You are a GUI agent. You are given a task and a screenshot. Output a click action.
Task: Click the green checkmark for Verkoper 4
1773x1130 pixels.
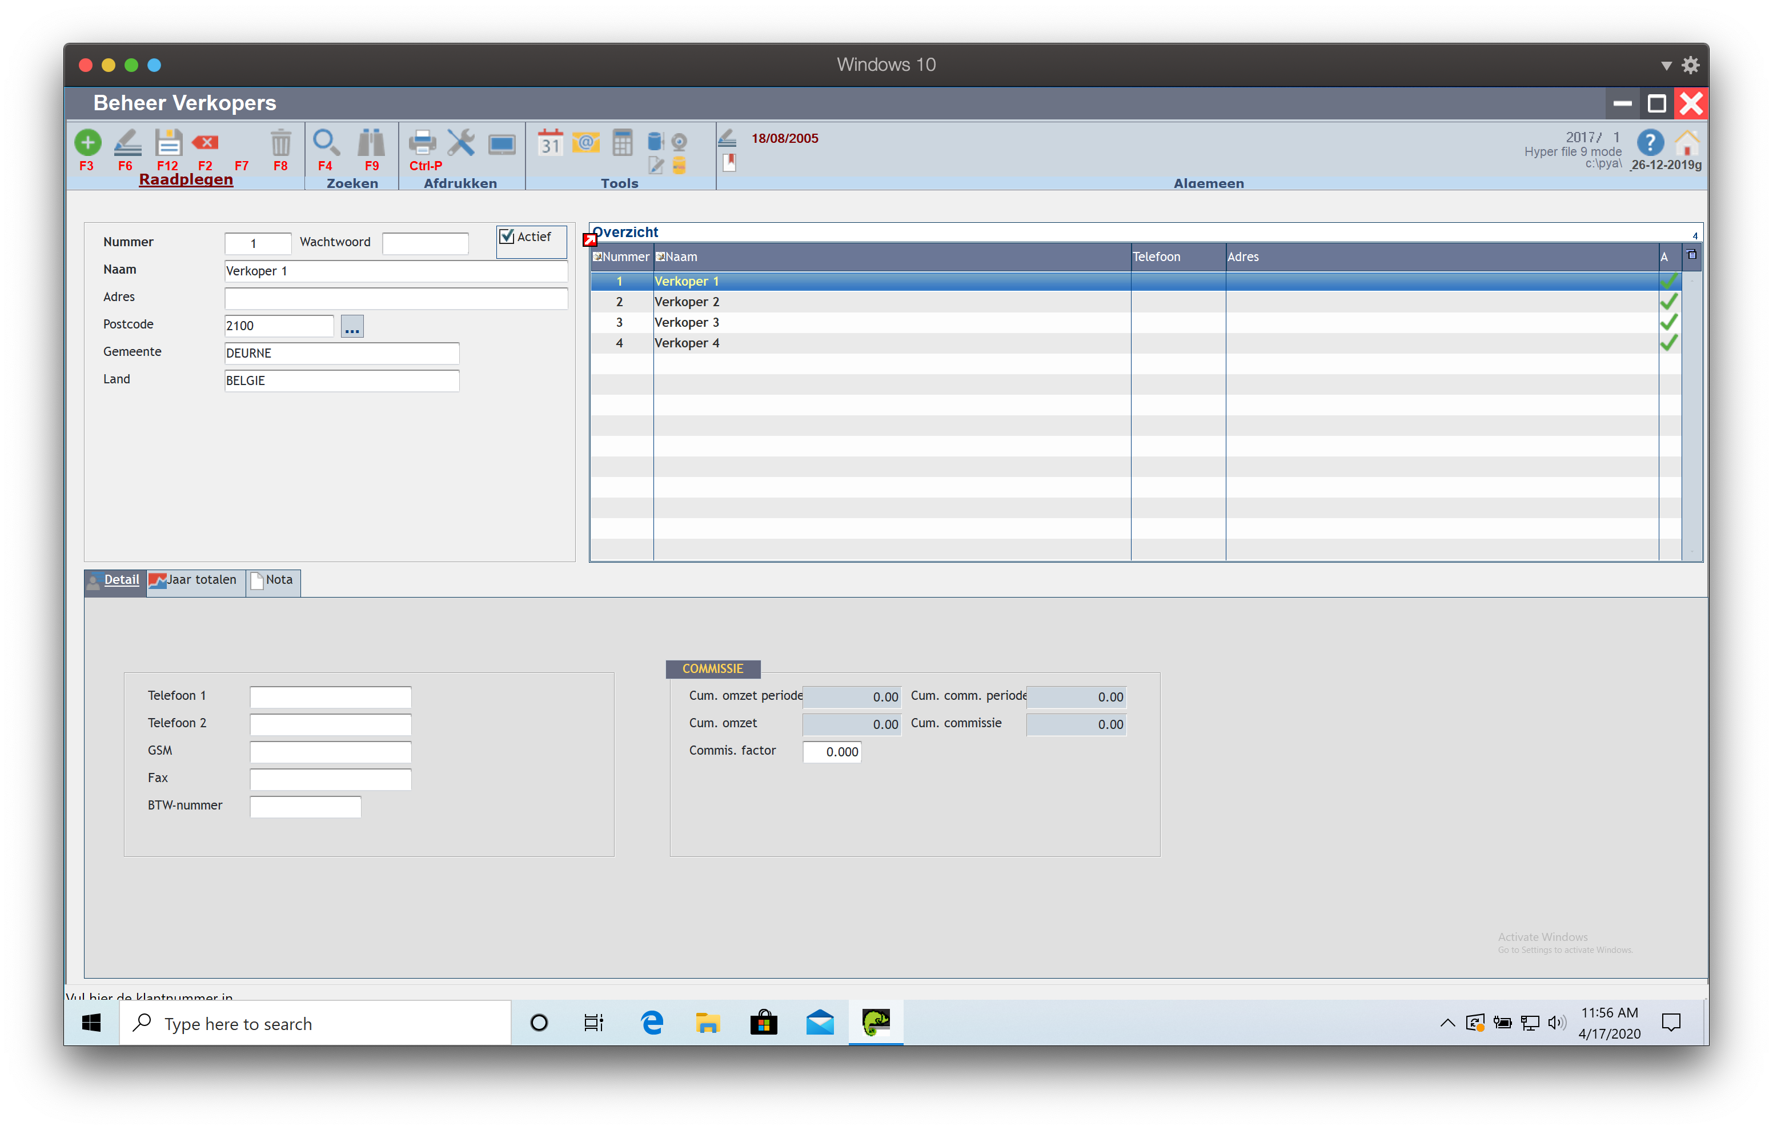(x=1668, y=343)
